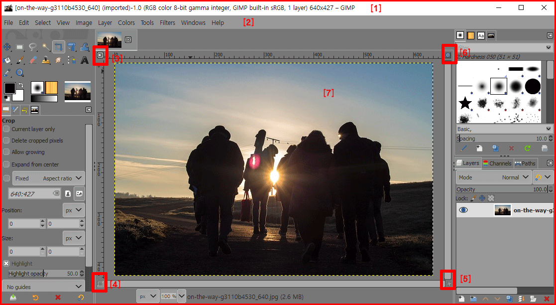
Task: Reset tool options to defaults icon
Action: [81, 298]
